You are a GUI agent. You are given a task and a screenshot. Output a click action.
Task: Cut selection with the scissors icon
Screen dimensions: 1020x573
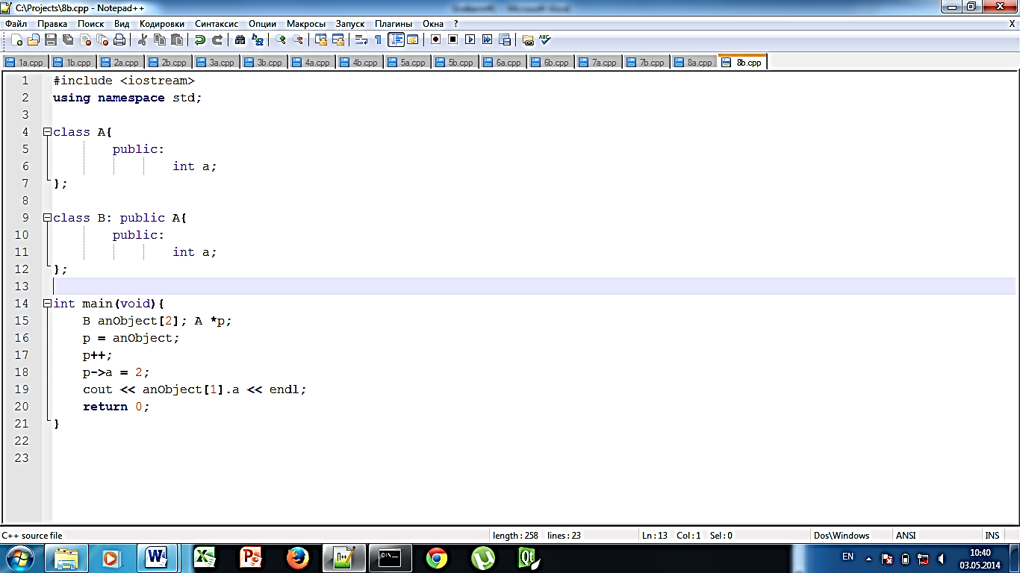coord(143,40)
